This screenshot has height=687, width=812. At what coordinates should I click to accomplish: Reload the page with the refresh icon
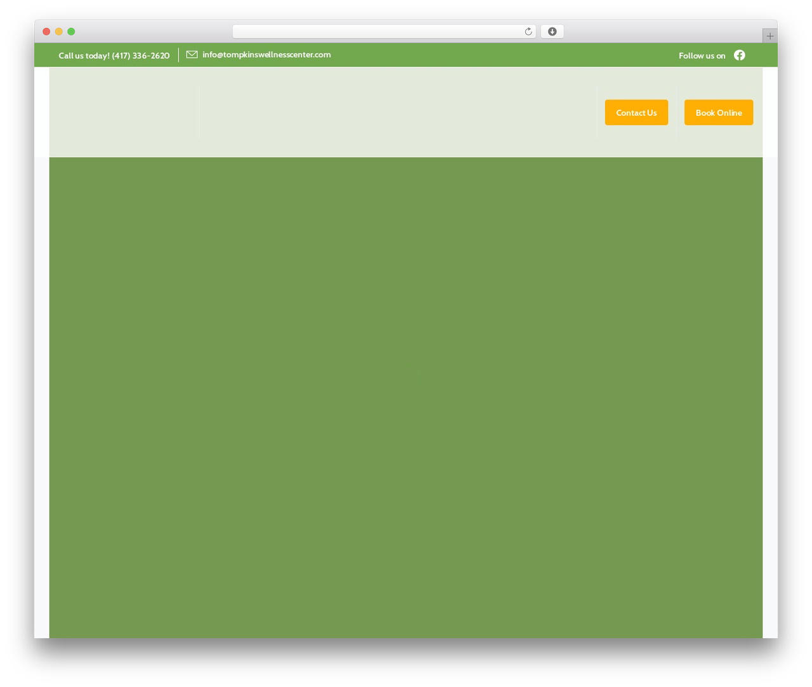click(528, 32)
